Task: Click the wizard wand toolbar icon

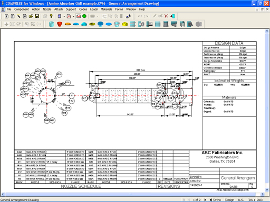Action: [x=18, y=16]
